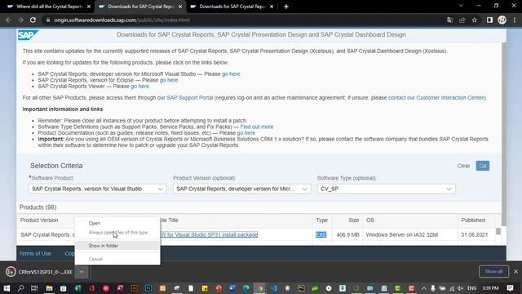Choose 'Always open files of this type'
This screenshot has width=522, height=294.
[117, 232]
